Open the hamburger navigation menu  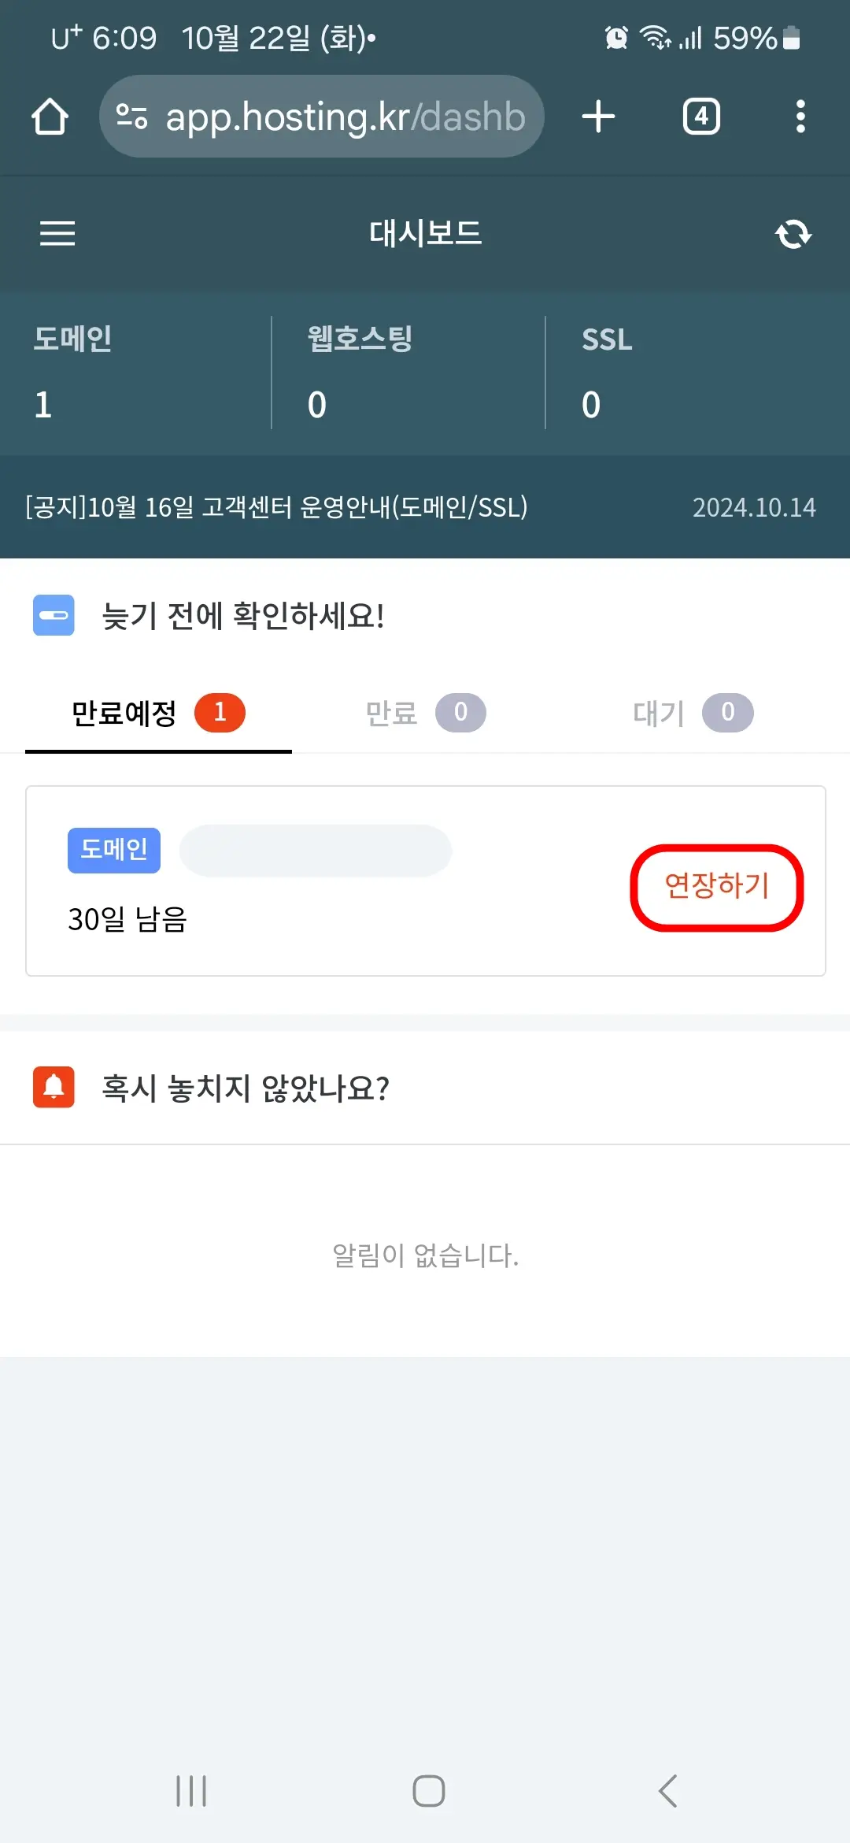[x=57, y=233]
